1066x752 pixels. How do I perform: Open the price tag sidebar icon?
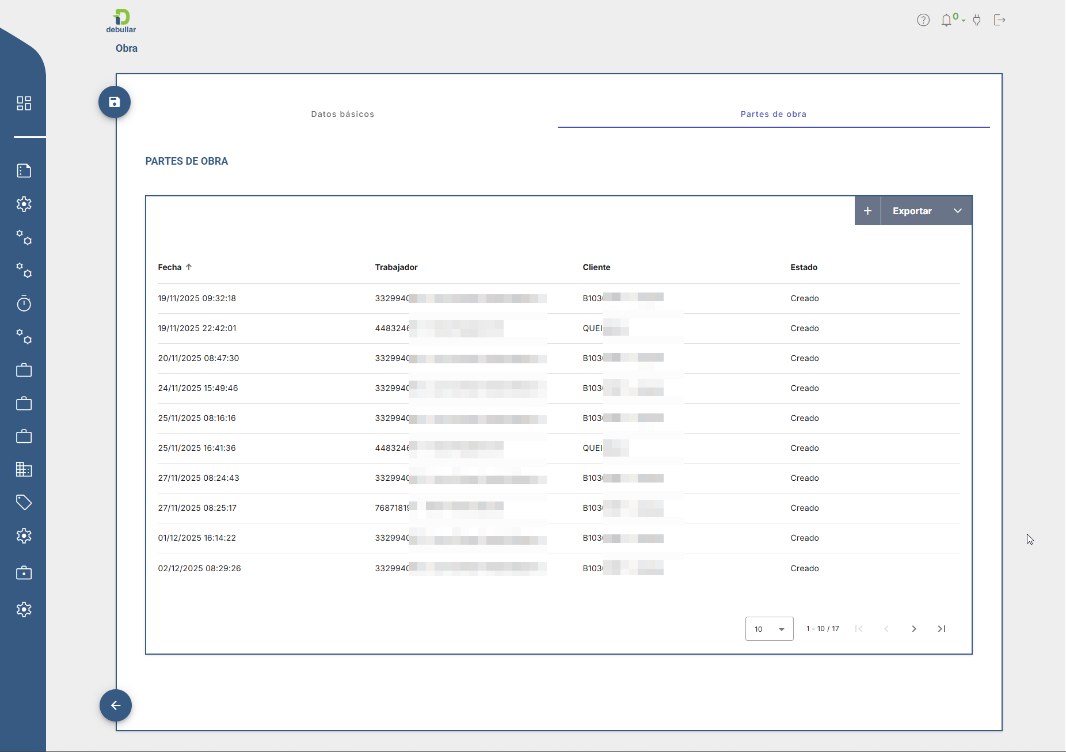(x=24, y=503)
